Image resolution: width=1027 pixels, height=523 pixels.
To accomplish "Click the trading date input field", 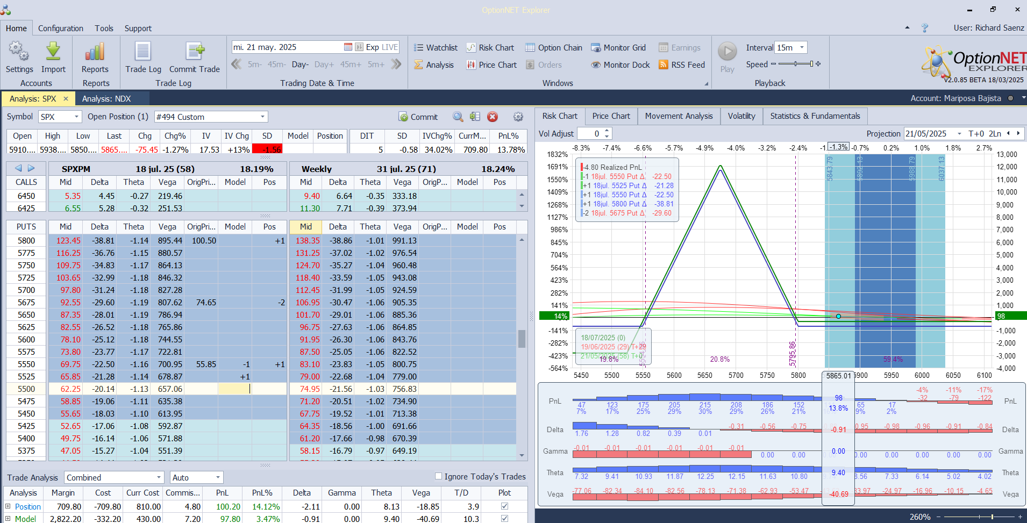I will tap(288, 47).
